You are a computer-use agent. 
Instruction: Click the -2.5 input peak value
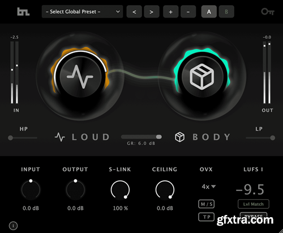tap(14, 37)
